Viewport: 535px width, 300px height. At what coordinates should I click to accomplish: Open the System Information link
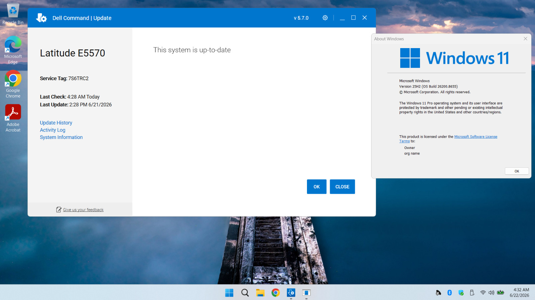tap(61, 137)
